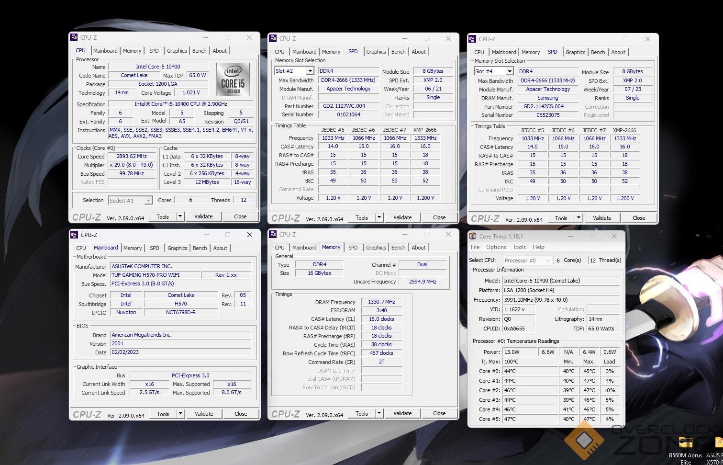Select the Memory tab in the Slot #2 SPD window
723x465 pixels.
(331, 52)
